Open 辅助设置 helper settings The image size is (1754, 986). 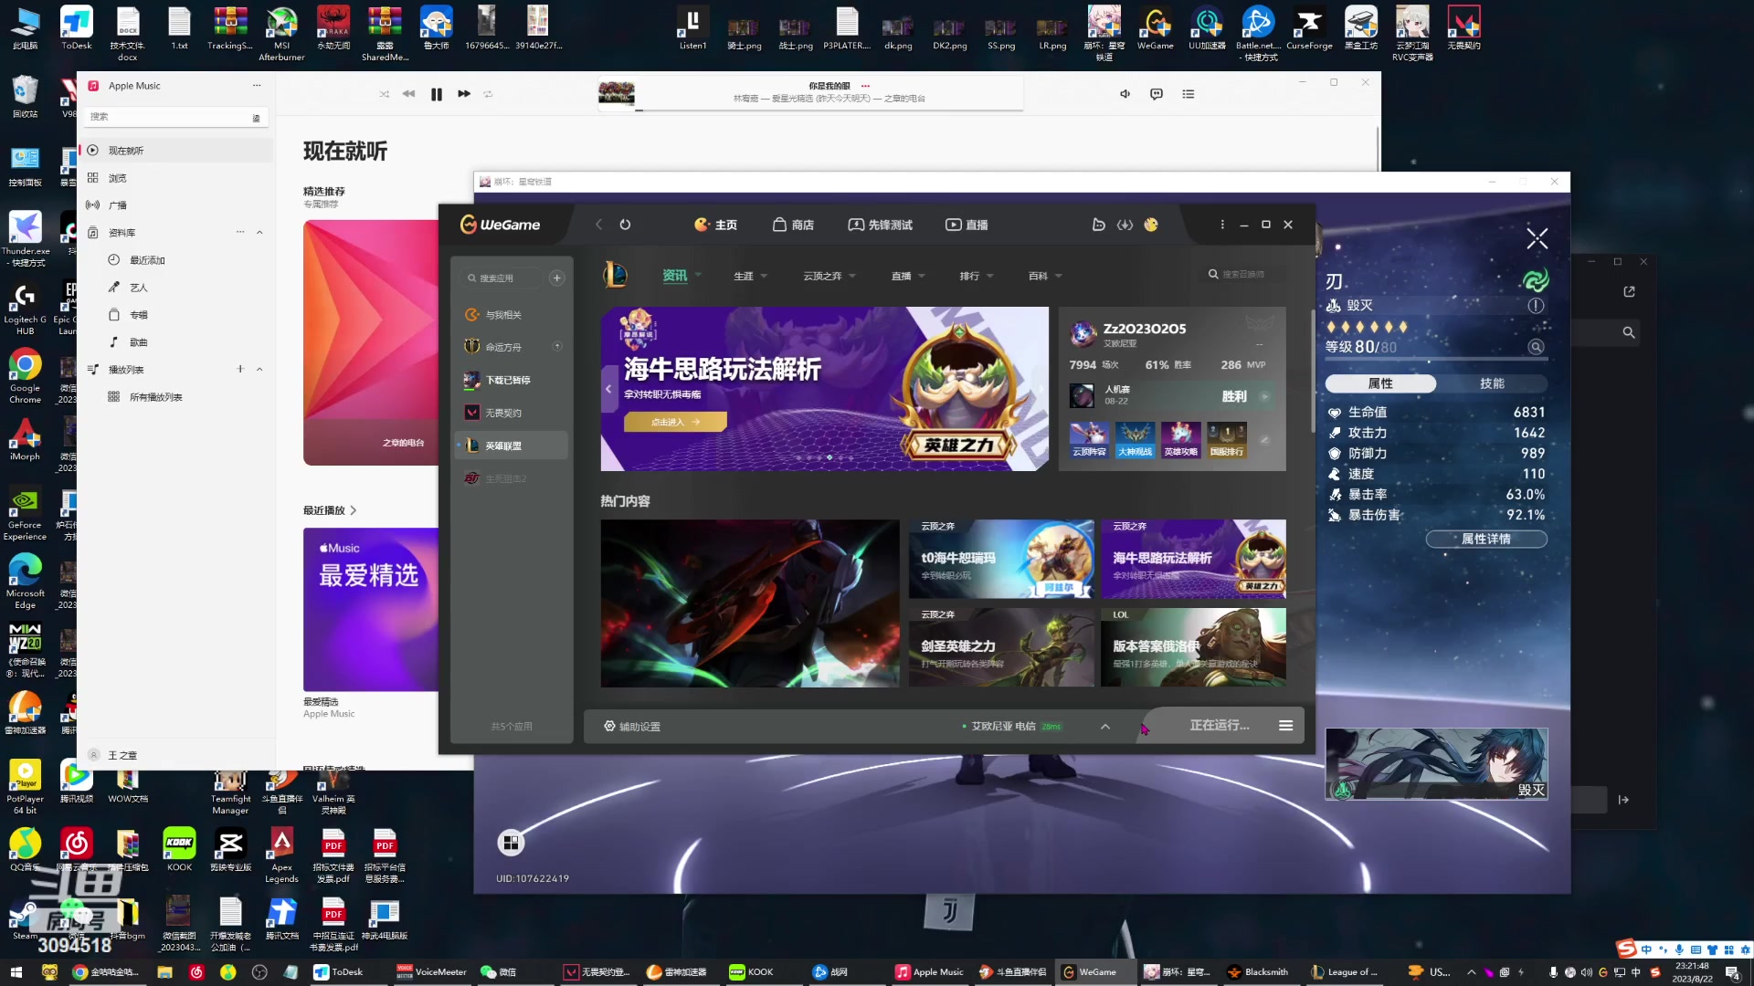click(632, 727)
